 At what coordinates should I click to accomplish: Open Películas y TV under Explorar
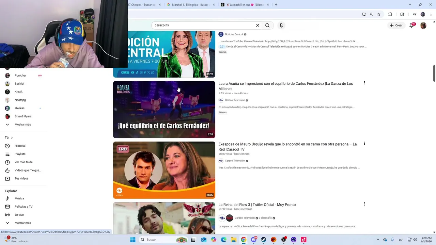[x=24, y=207]
